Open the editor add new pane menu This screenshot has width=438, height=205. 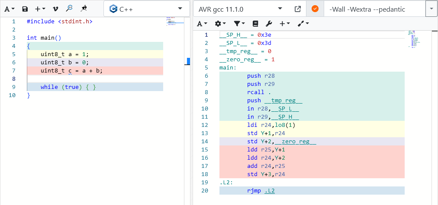point(40,9)
